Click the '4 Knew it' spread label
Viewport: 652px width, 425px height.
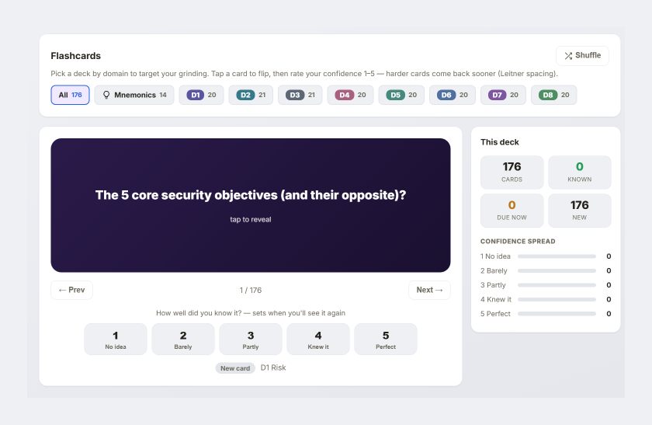[496, 299]
